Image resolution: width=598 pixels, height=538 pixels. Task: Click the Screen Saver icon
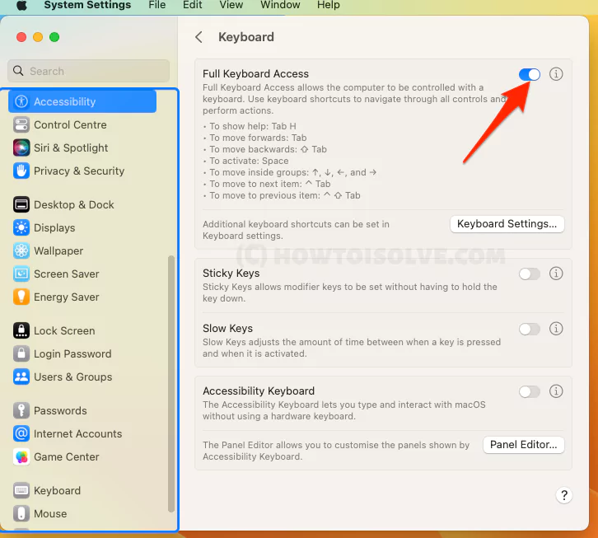pos(21,274)
